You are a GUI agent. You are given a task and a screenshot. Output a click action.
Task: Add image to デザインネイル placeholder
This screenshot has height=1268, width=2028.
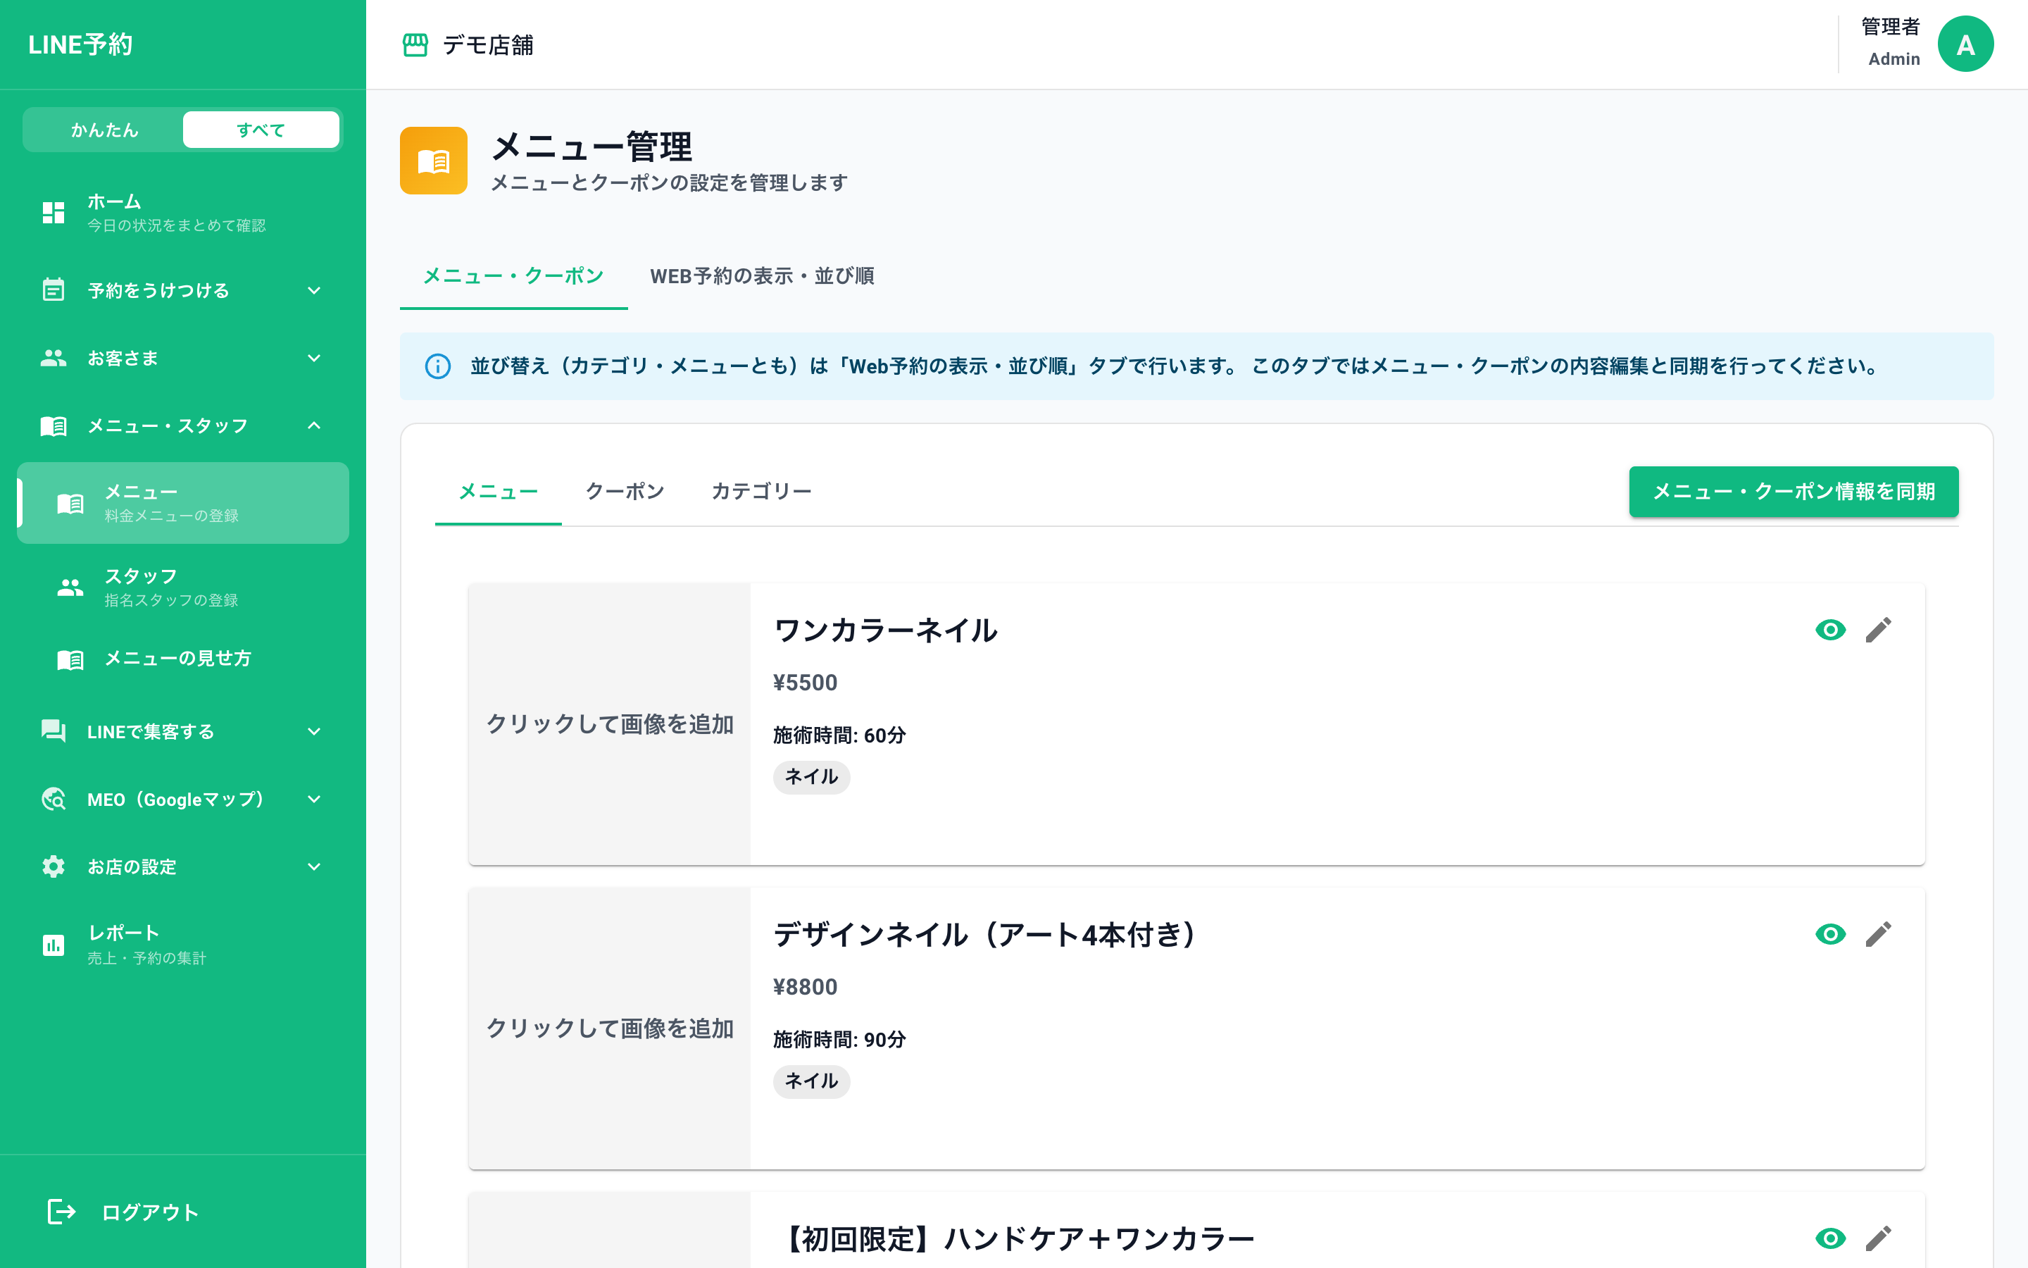click(x=609, y=1028)
